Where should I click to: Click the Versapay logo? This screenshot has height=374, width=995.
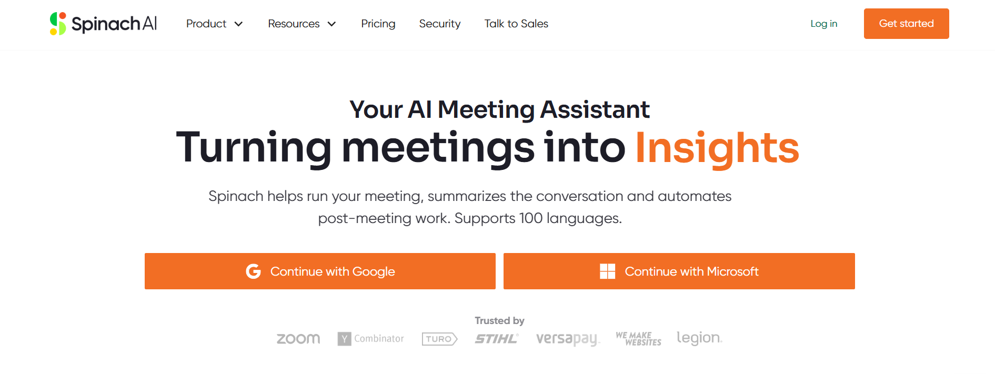click(x=568, y=339)
